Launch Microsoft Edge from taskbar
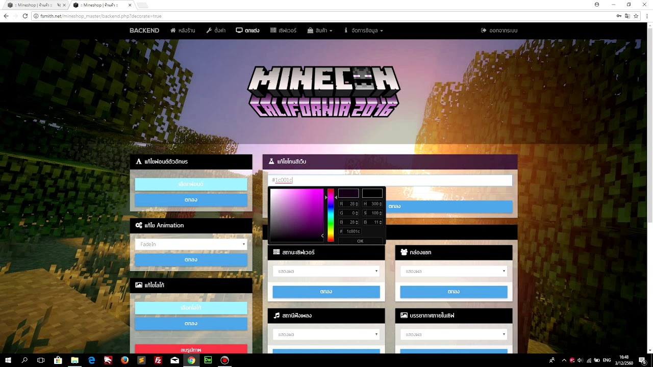Image resolution: width=653 pixels, height=367 pixels. pos(91,360)
